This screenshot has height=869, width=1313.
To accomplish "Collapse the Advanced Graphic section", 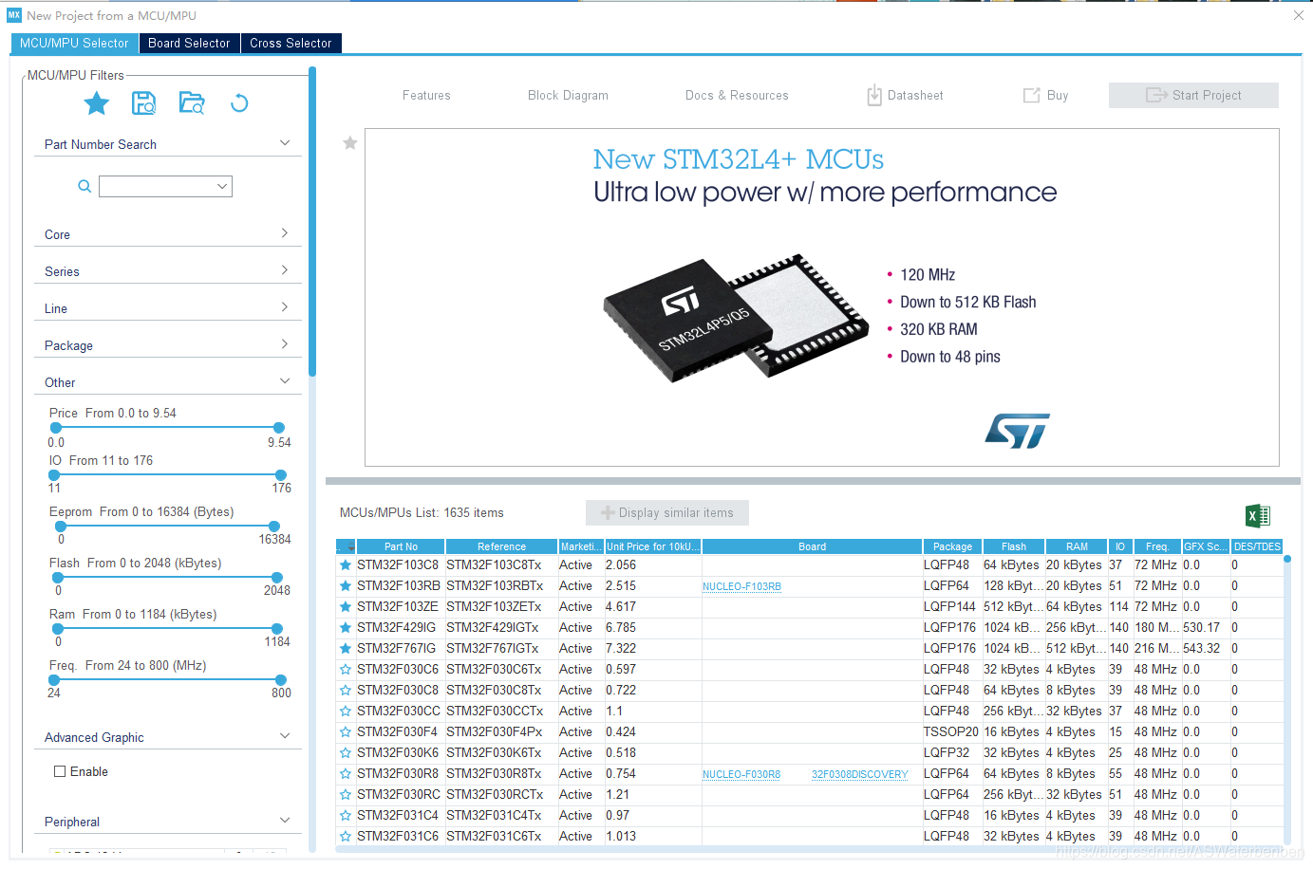I will 285,736.
